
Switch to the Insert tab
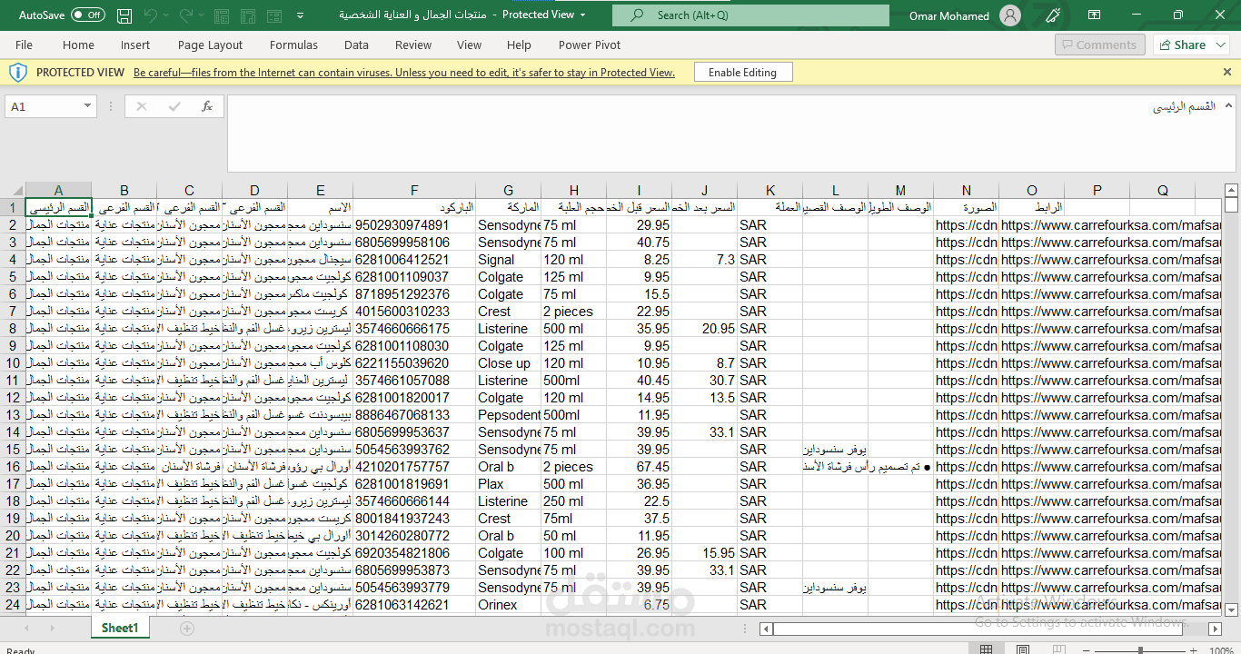[x=135, y=45]
